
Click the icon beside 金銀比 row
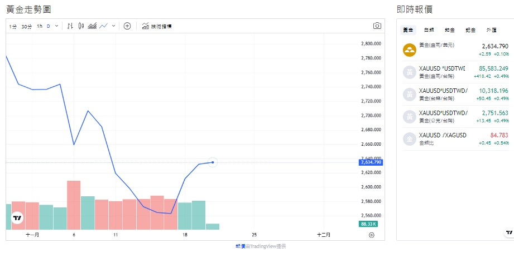coord(410,139)
